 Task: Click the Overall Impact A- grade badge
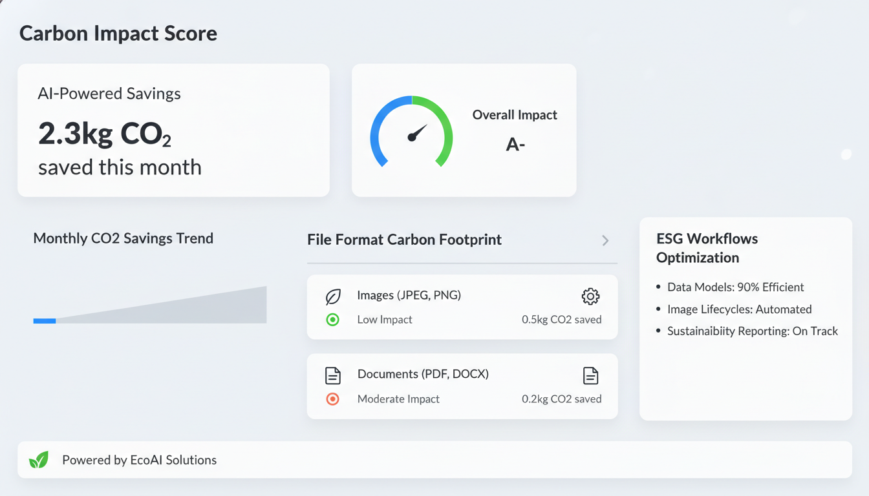[515, 144]
